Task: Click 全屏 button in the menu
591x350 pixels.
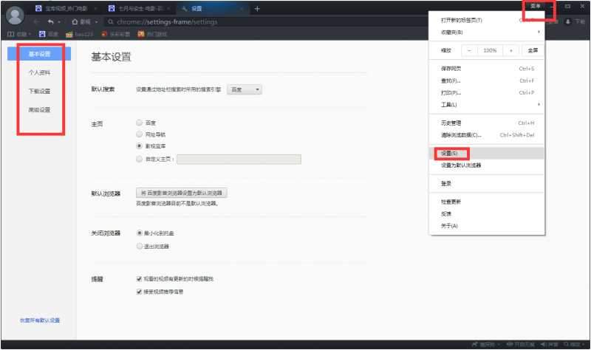Action: pyautogui.click(x=533, y=50)
